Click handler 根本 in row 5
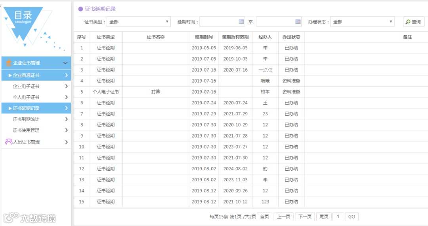The image size is (428, 226). click(265, 92)
